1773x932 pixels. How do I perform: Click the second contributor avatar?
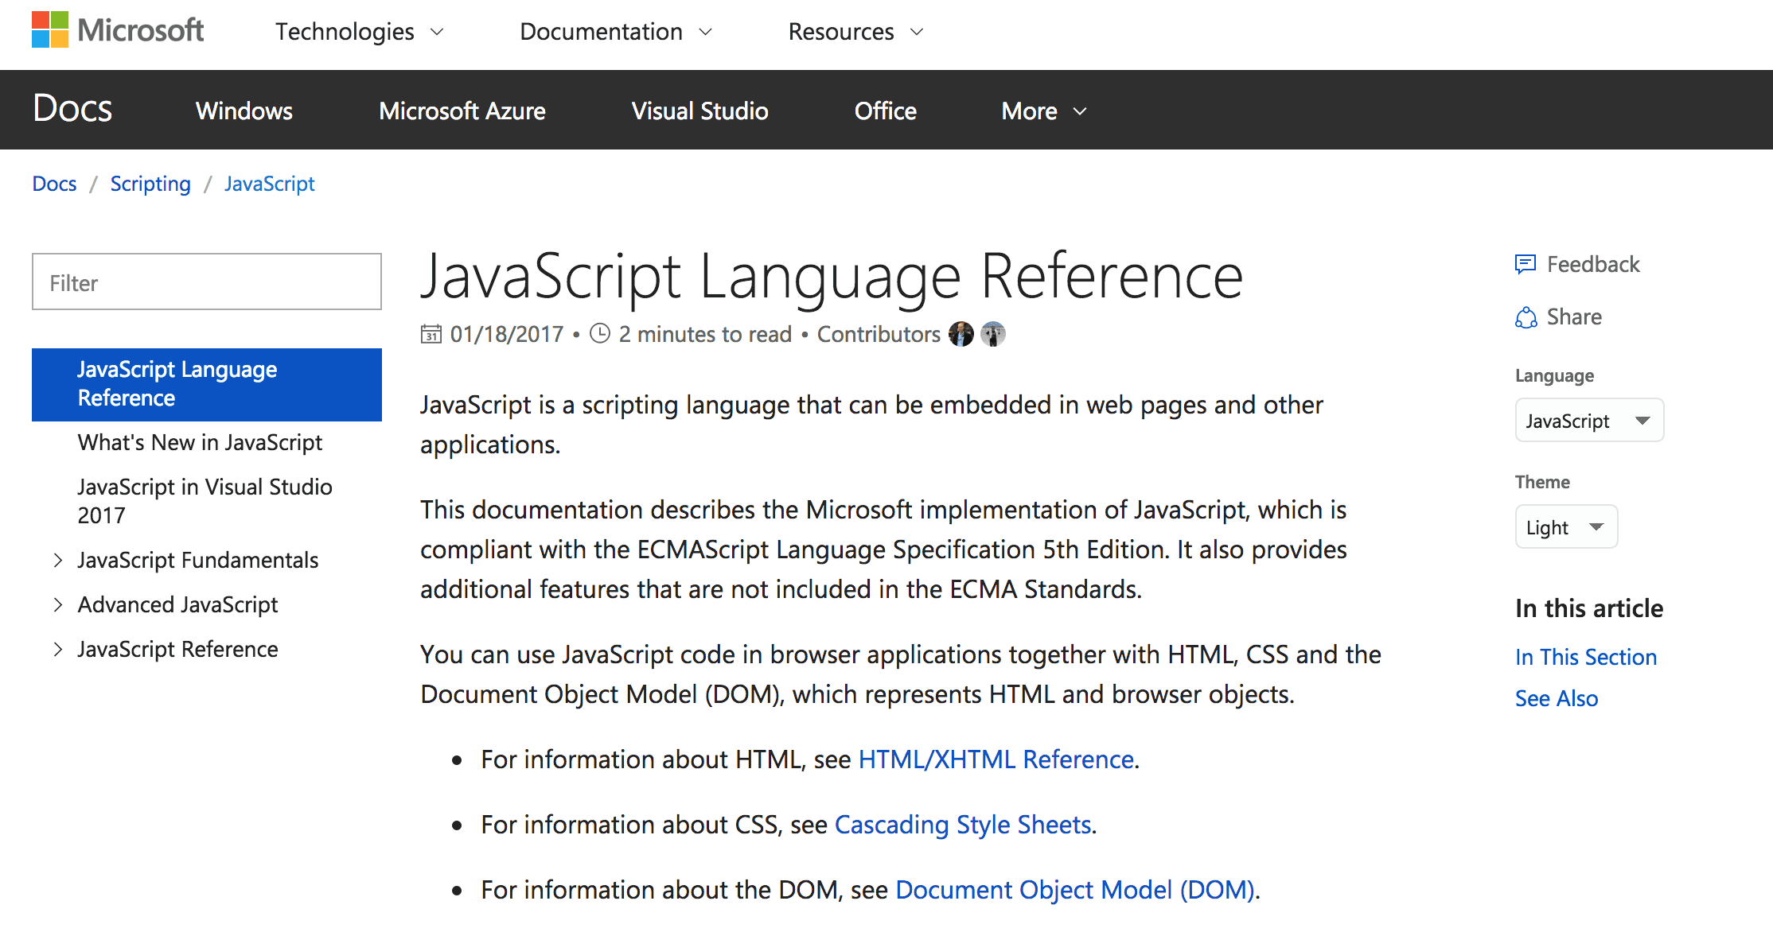tap(992, 334)
